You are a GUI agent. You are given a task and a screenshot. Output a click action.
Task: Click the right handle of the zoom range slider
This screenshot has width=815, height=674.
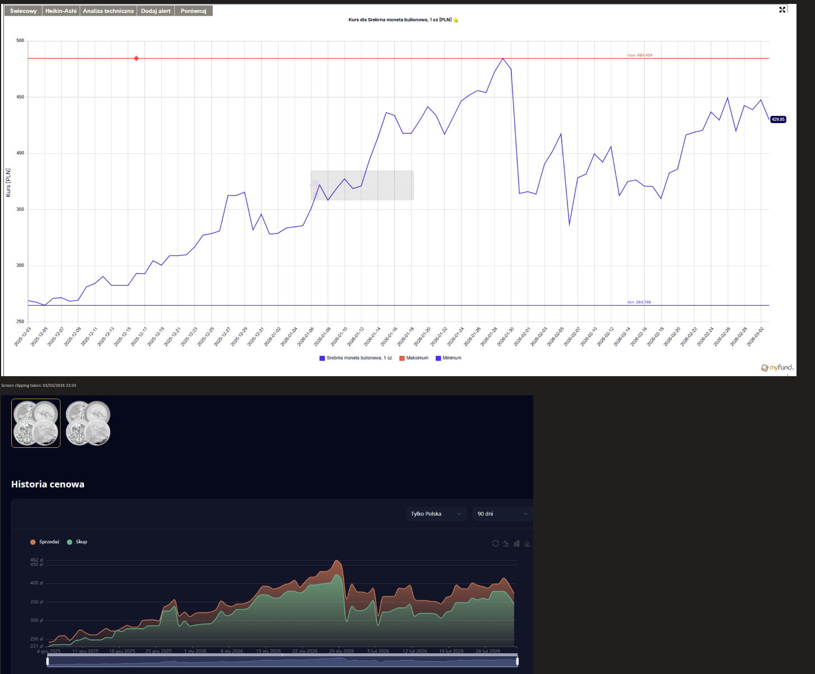click(x=517, y=662)
